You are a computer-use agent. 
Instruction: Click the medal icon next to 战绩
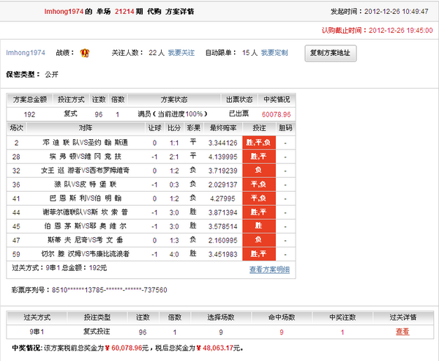click(85, 53)
